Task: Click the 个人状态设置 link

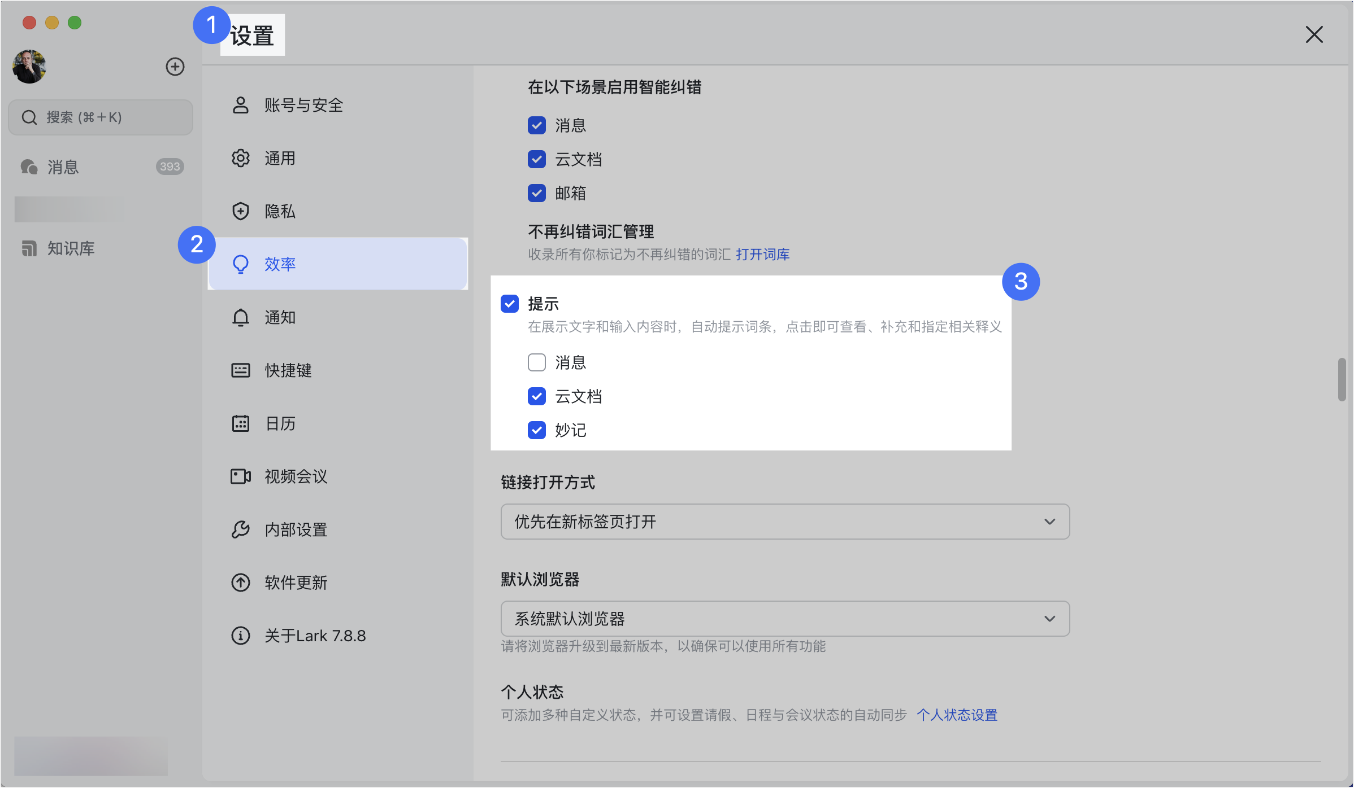Action: click(956, 715)
